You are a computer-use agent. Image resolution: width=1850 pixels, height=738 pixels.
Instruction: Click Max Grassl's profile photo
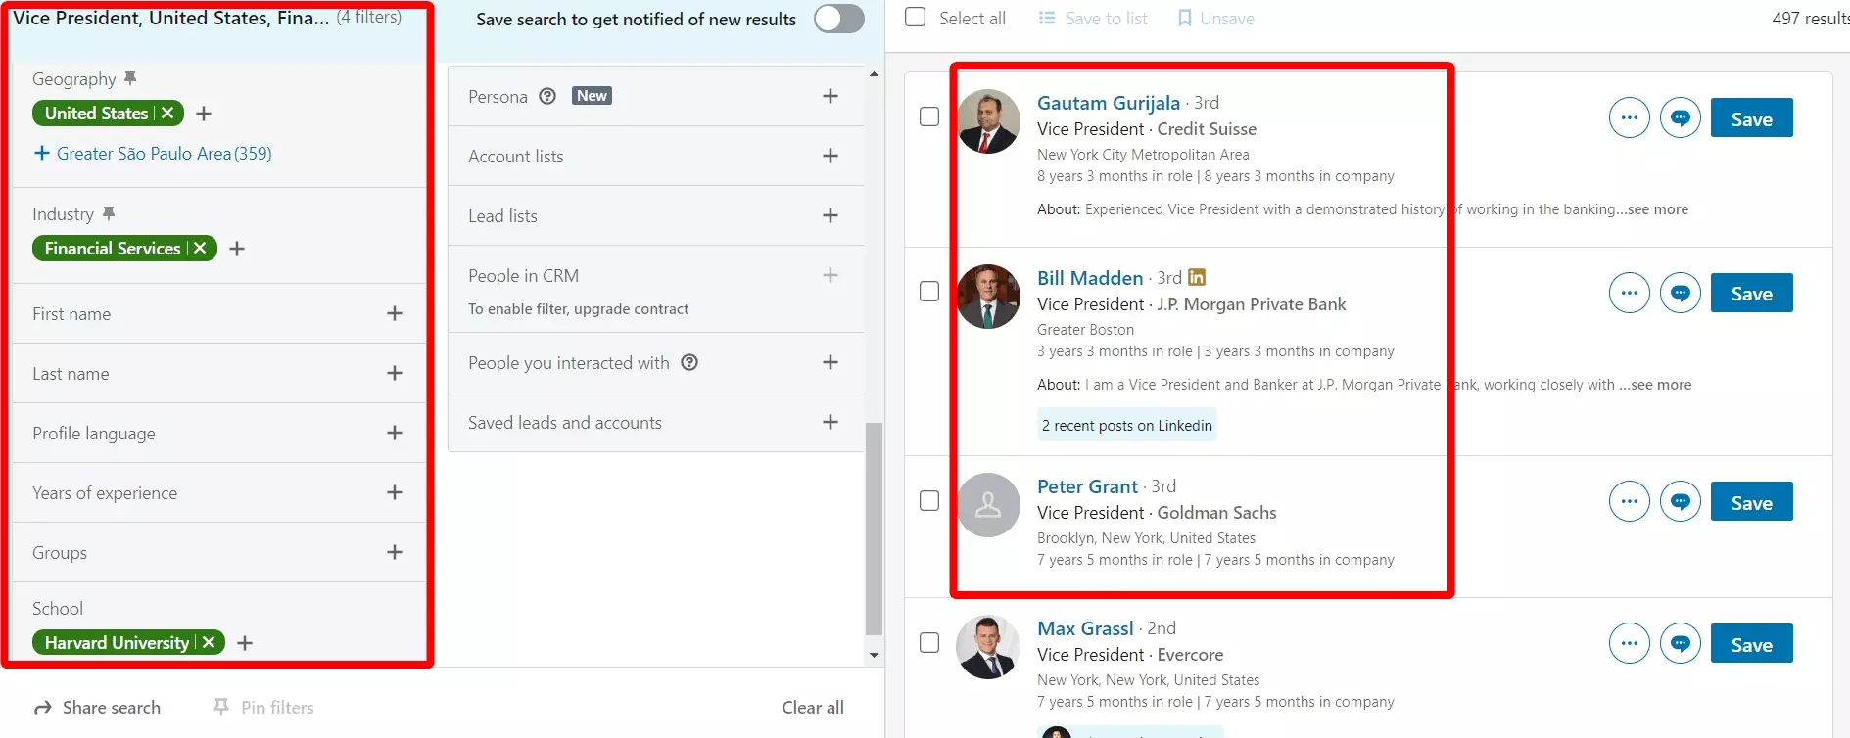pos(988,647)
